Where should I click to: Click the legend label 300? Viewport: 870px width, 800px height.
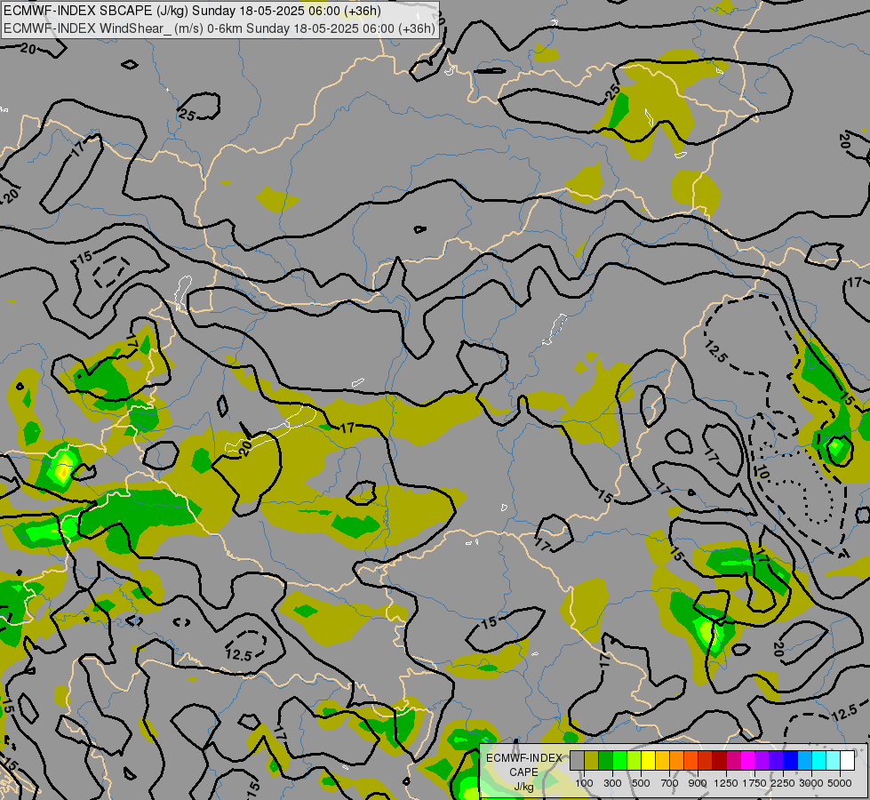click(612, 783)
